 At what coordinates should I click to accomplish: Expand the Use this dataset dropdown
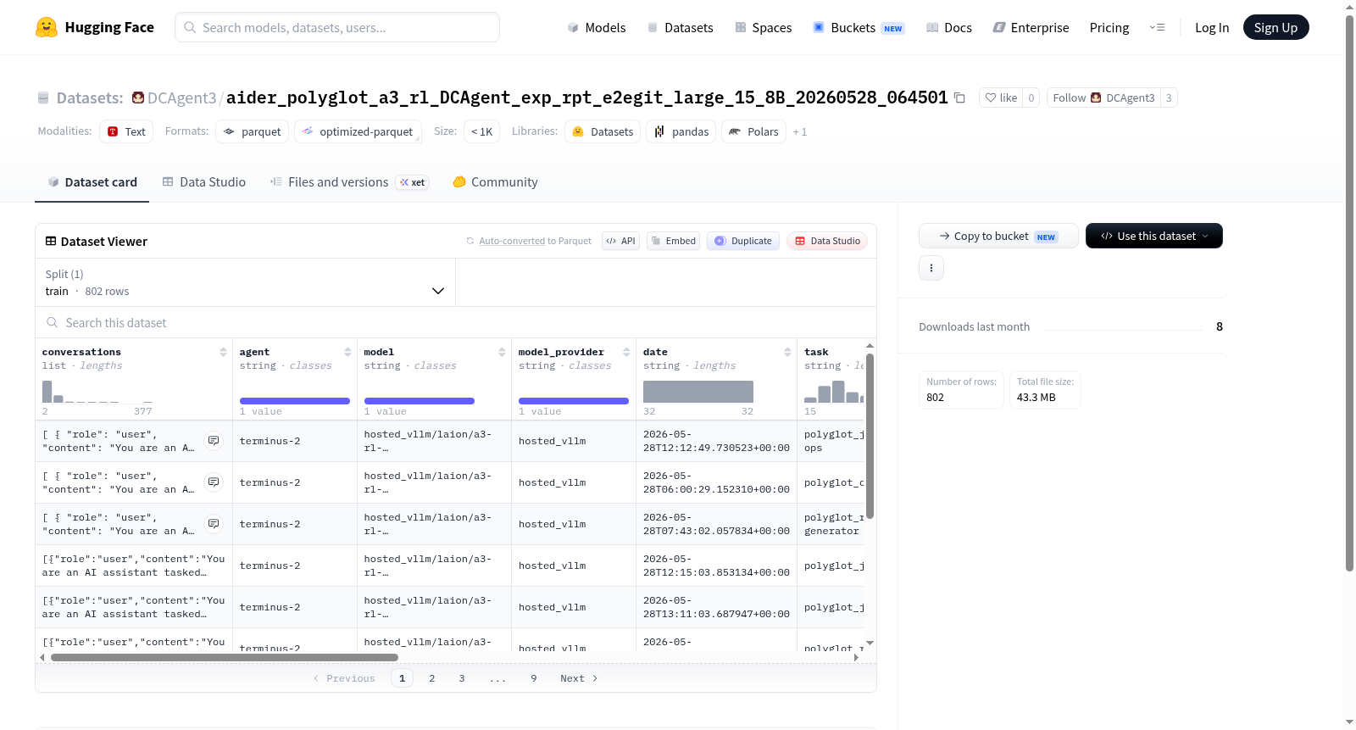pos(1153,236)
